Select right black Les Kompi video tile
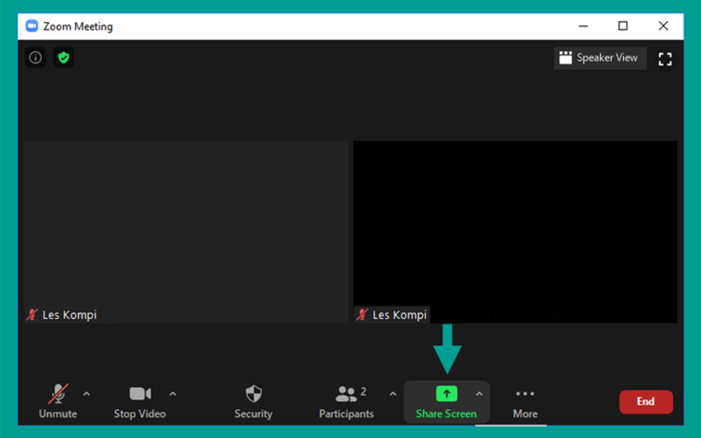The height and width of the screenshot is (438, 701). click(x=515, y=231)
